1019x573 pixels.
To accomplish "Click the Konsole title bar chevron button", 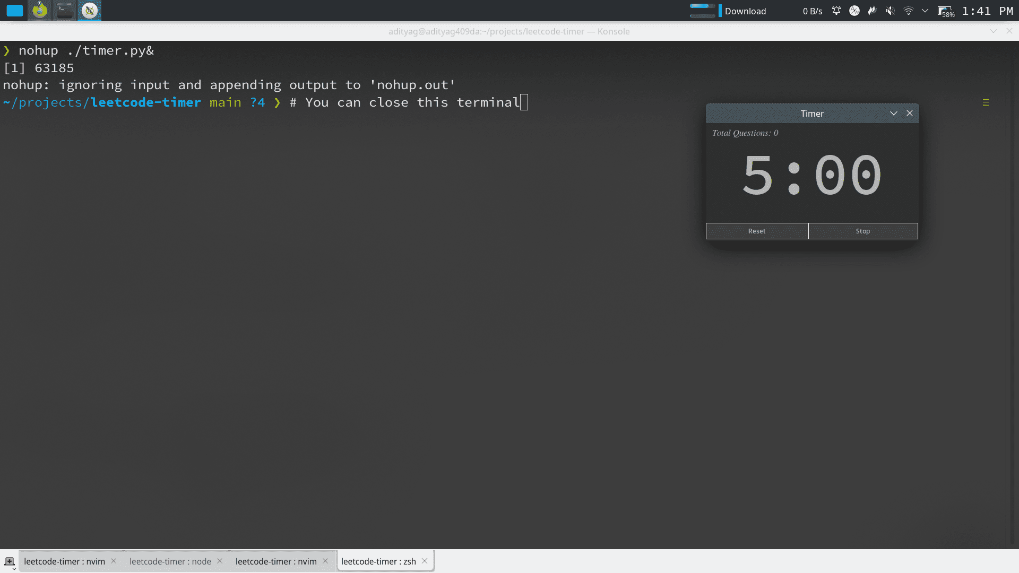I will (994, 31).
